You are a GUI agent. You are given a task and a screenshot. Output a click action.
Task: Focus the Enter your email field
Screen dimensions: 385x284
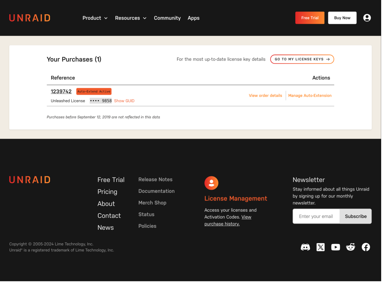pos(316,216)
